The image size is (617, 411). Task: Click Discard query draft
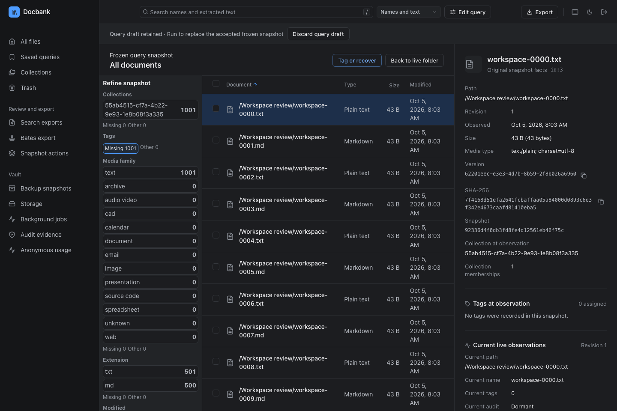coord(318,34)
